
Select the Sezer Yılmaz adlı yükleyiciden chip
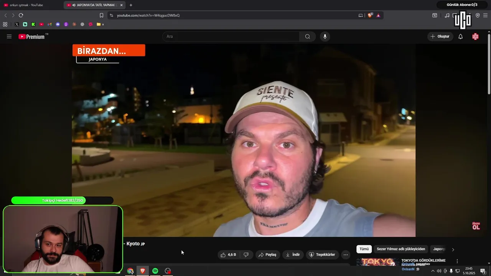(x=401, y=249)
